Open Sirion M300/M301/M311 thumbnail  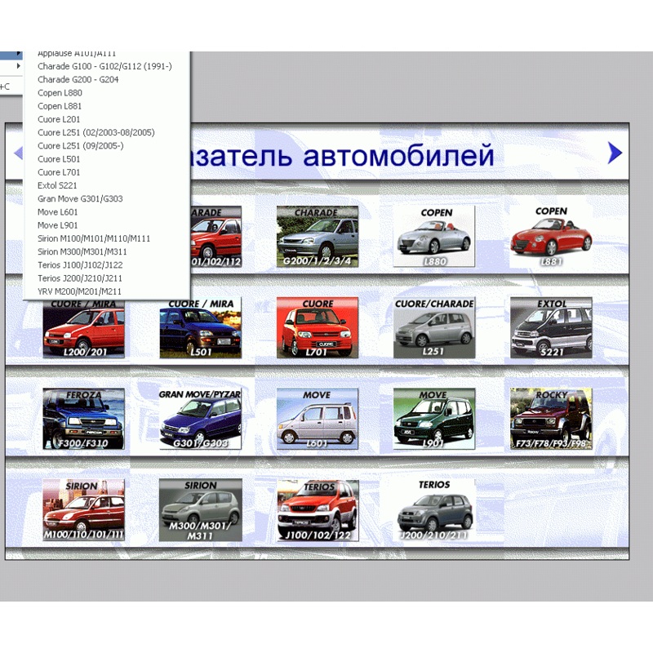tap(200, 510)
